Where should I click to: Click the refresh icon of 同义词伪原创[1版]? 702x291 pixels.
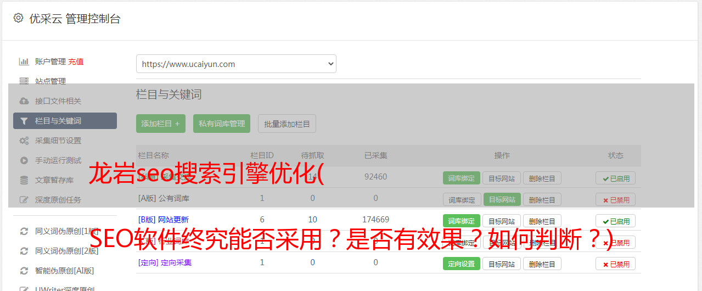pyautogui.click(x=24, y=231)
